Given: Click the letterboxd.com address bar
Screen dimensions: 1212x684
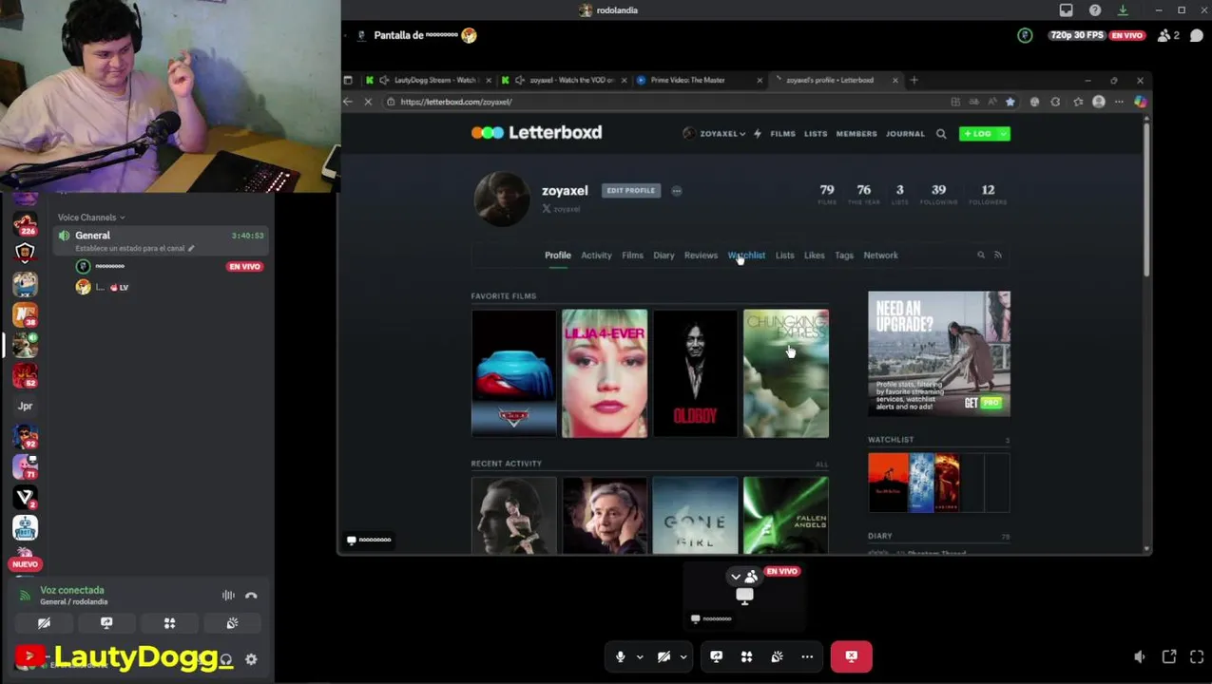Looking at the screenshot, I should [x=665, y=102].
